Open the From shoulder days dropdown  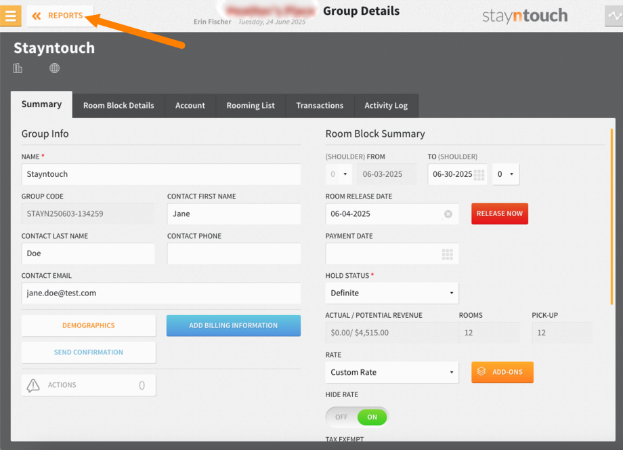[x=339, y=174]
